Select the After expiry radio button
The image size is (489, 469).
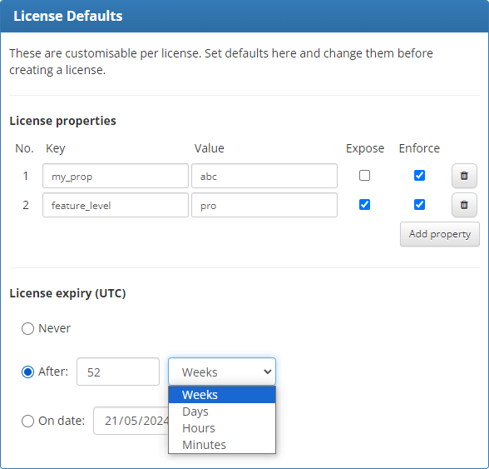tap(27, 372)
